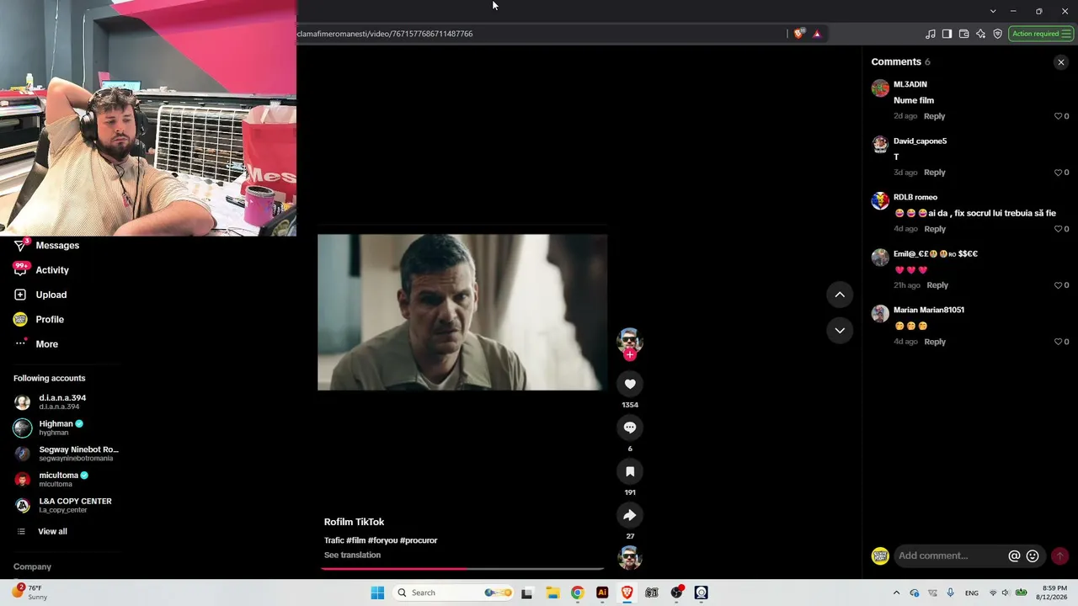Open the #film hashtag
The image size is (1078, 606).
click(x=355, y=540)
